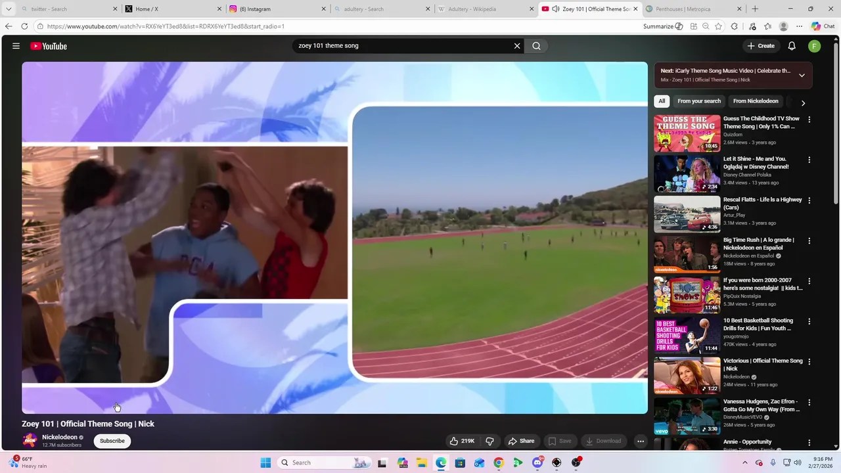841x473 pixels.
Task: Open the Windows Start menu
Action: point(265,462)
